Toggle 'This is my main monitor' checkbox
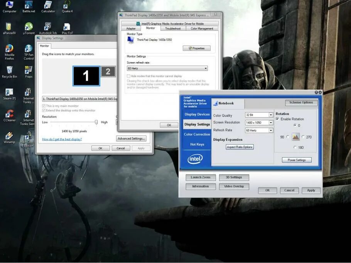This screenshot has width=351, height=263. click(44, 106)
